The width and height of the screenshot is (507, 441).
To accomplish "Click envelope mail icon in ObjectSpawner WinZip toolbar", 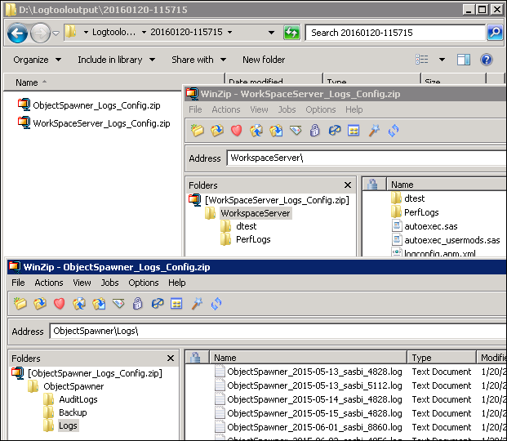I will coord(118,304).
